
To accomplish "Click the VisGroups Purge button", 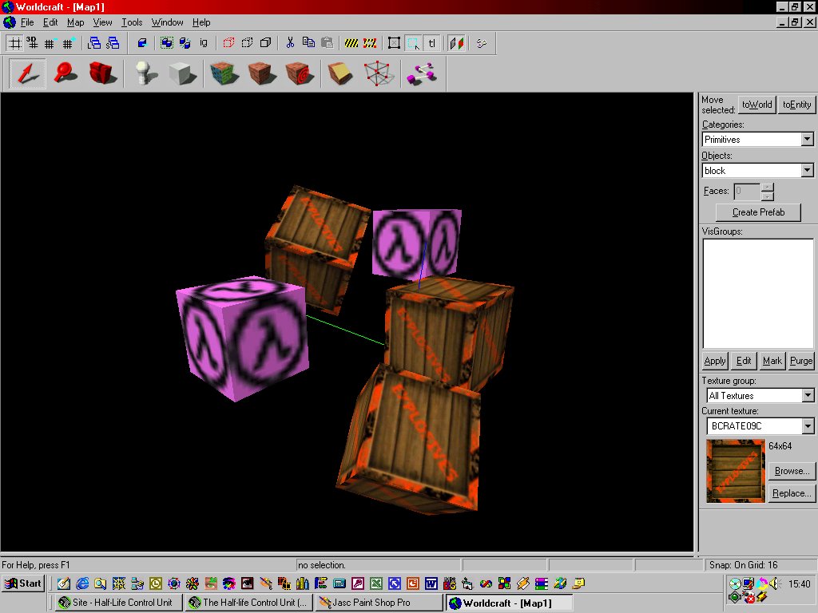I will coord(800,361).
